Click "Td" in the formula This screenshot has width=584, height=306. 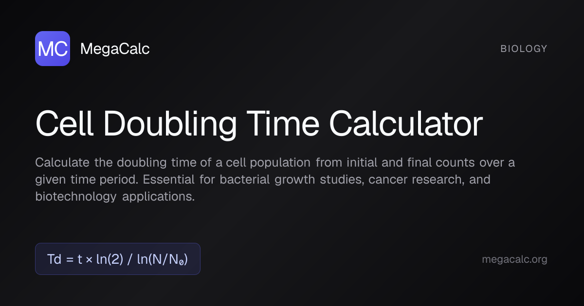[55, 259]
